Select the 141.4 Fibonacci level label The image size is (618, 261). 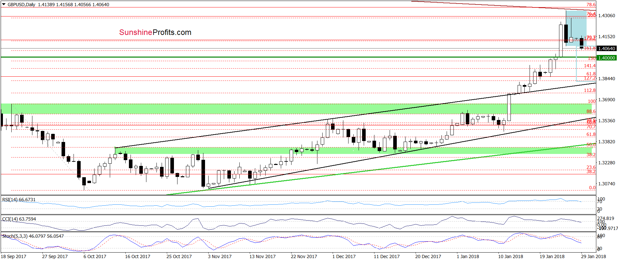(x=590, y=66)
